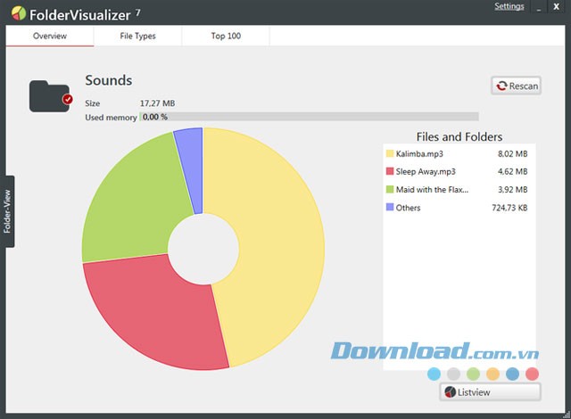Switch to the Top 100 tab
The height and width of the screenshot is (419, 571).
tap(226, 37)
